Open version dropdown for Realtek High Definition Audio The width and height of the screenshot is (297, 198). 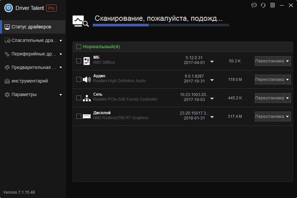pyautogui.click(x=212, y=80)
